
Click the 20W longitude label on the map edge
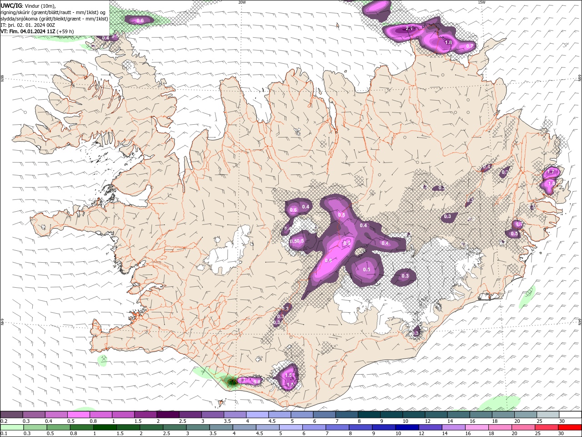pos(242,2)
